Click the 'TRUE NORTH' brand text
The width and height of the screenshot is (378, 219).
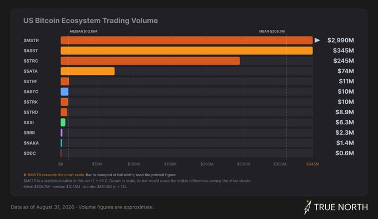(x=341, y=207)
